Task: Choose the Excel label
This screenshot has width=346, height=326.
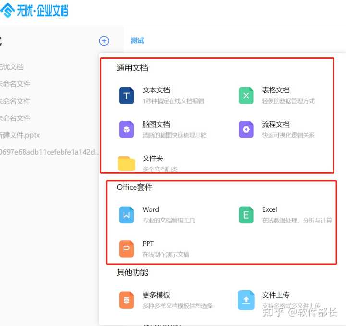Action: [x=270, y=209]
